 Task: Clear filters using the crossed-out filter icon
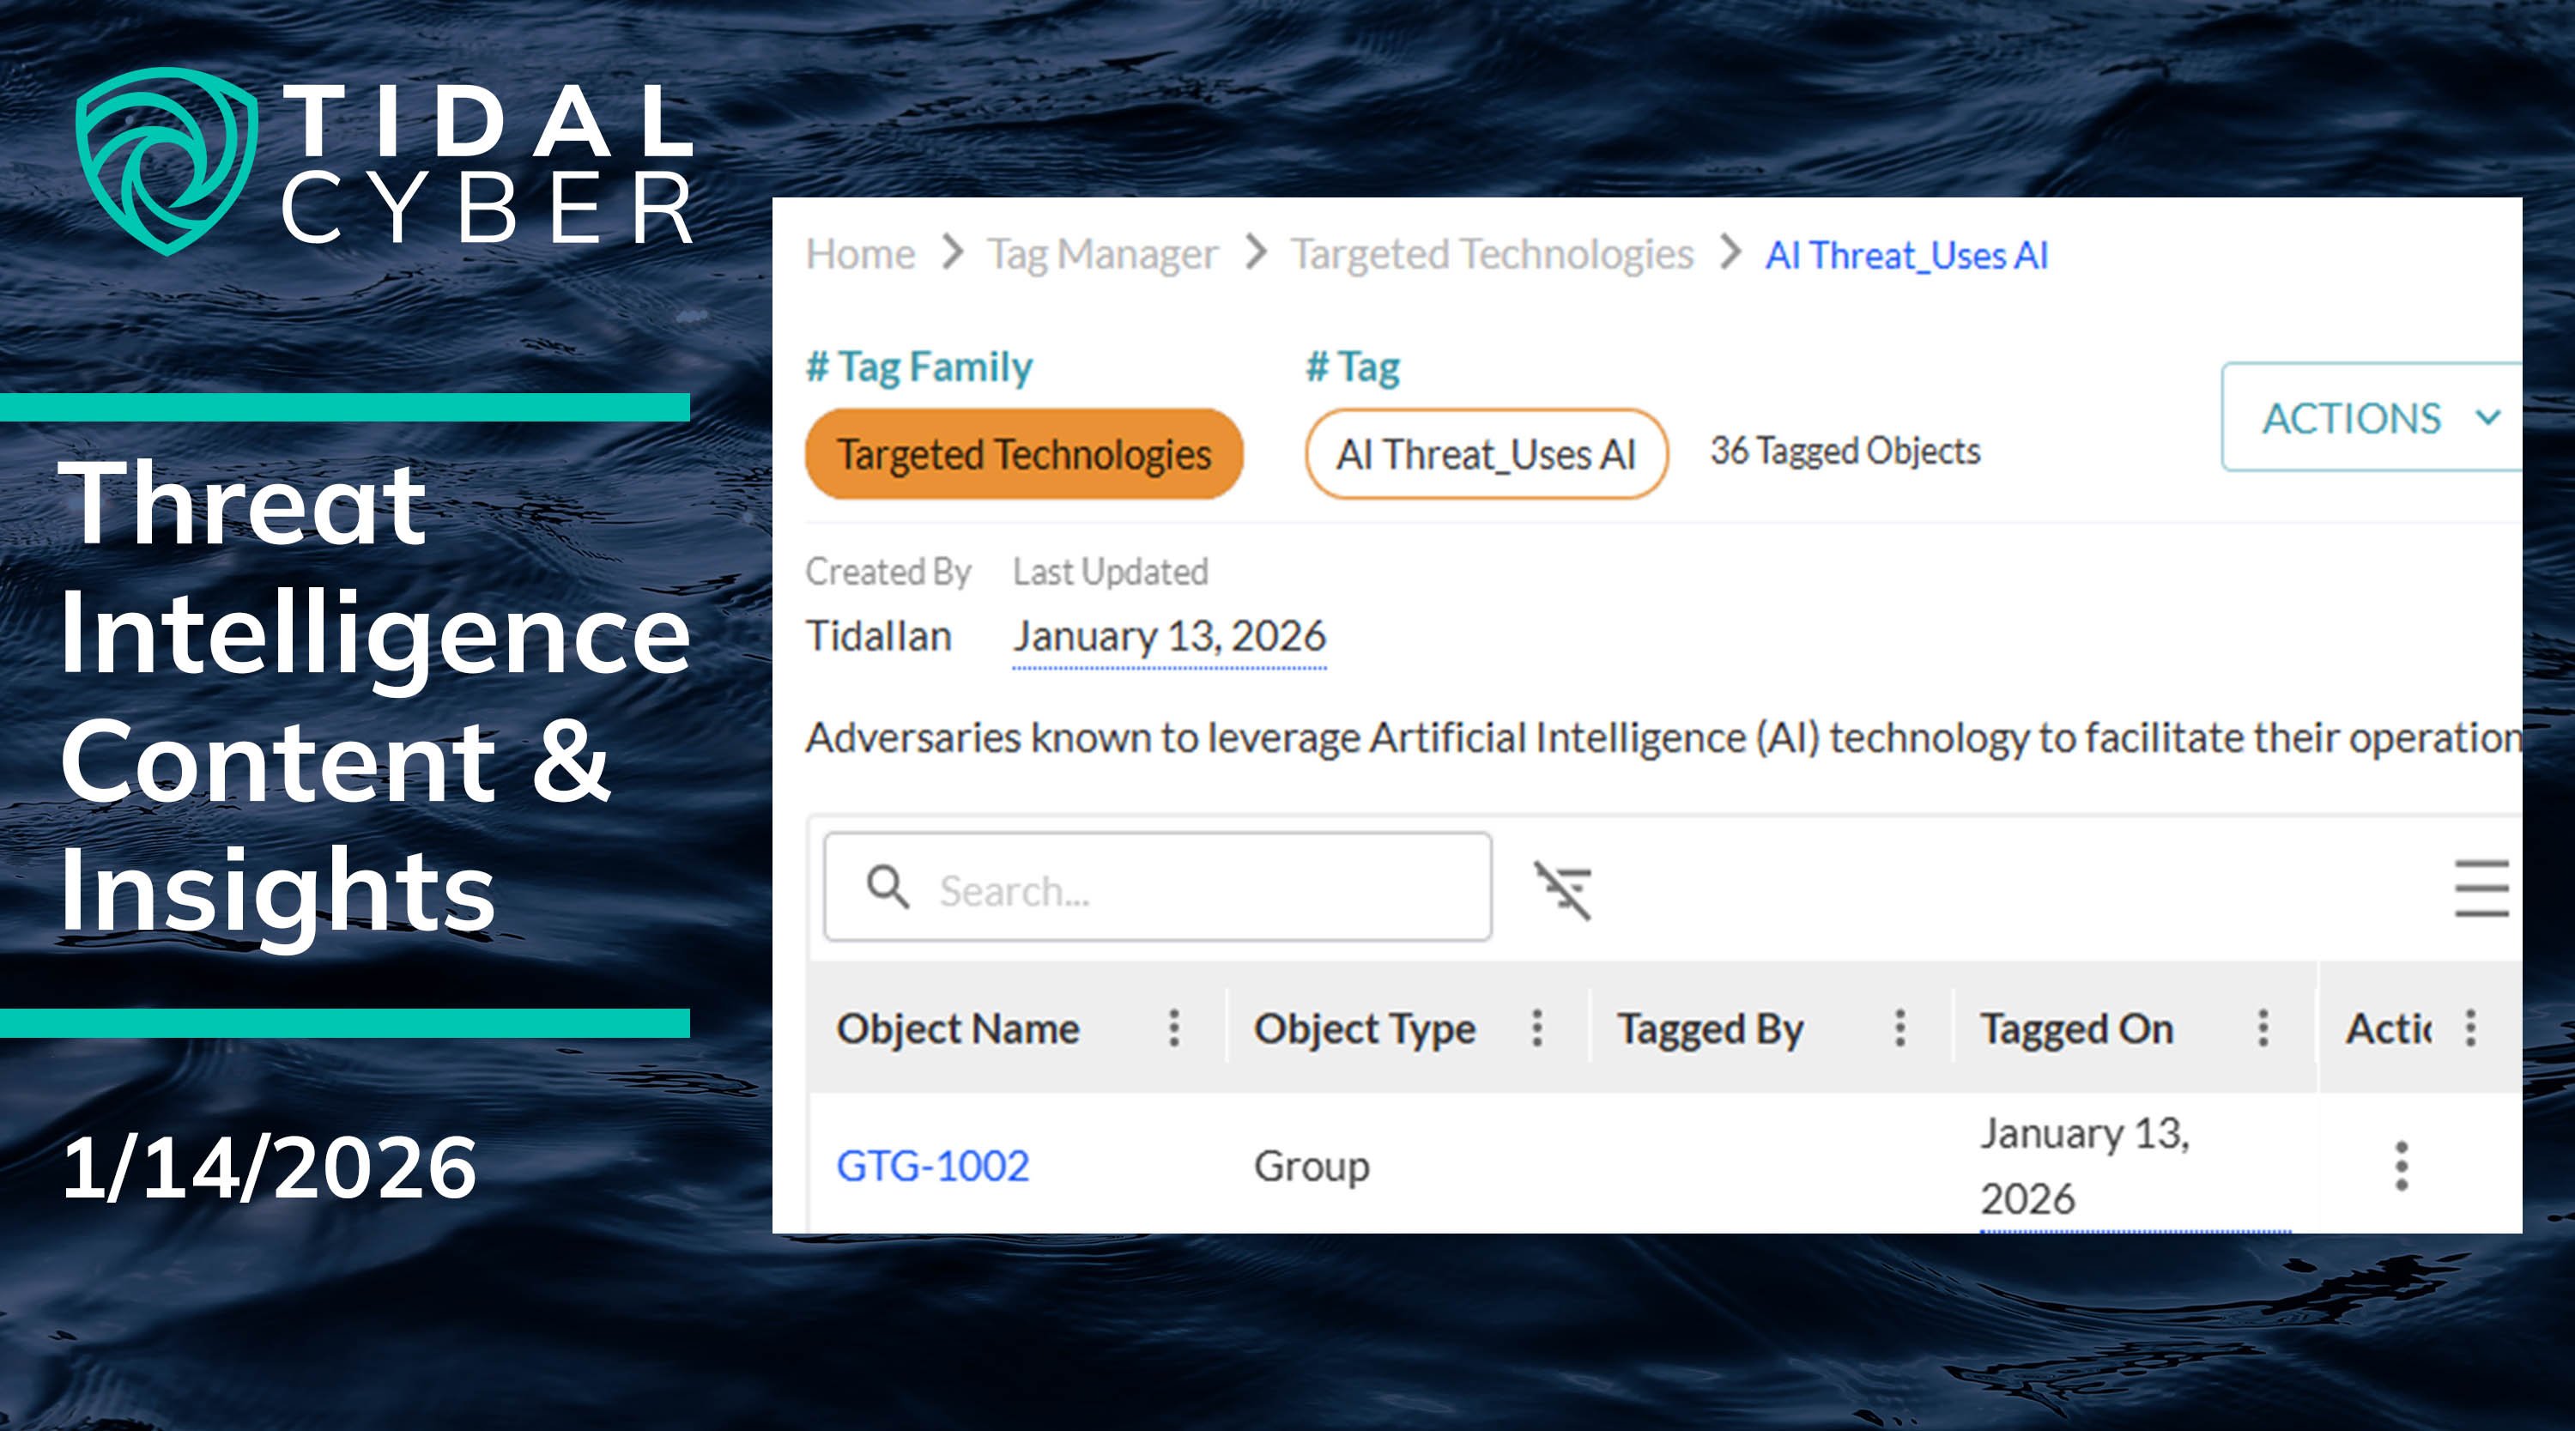[1562, 889]
